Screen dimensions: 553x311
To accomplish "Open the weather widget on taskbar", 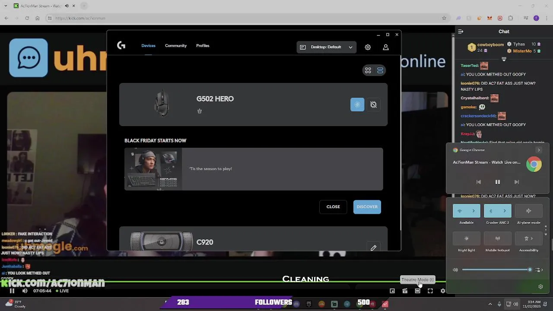I will click(x=16, y=304).
